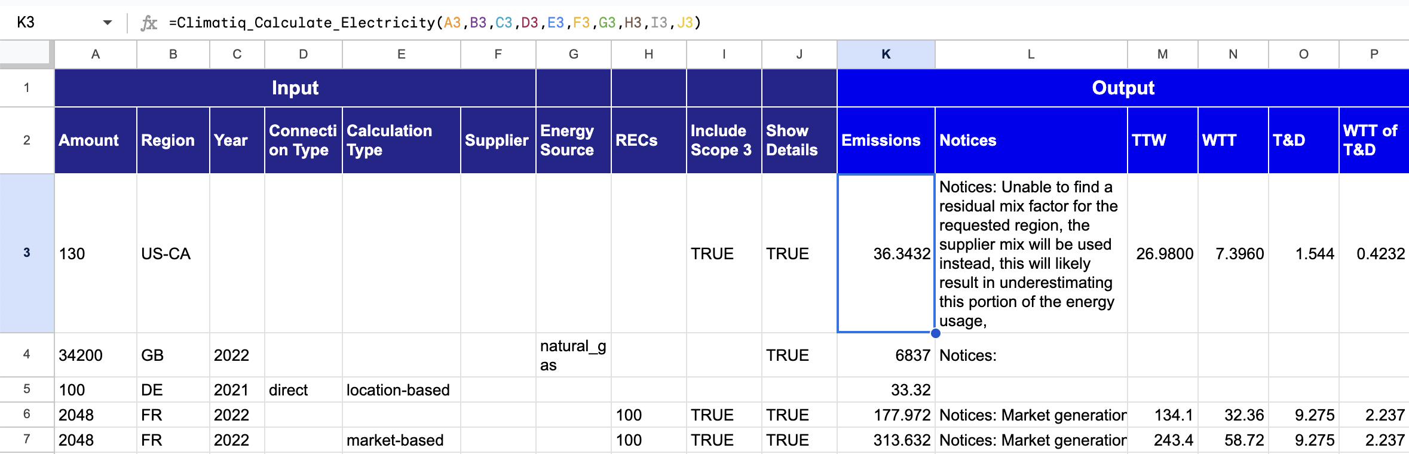Select column B header
Image resolution: width=1409 pixels, height=454 pixels.
pyautogui.click(x=173, y=54)
